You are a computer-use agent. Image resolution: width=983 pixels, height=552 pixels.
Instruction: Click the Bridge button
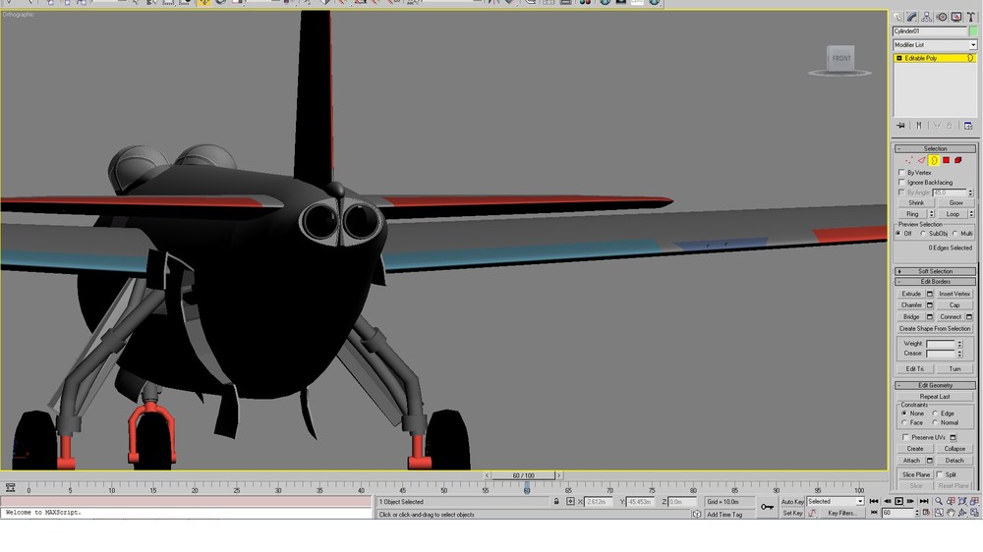click(911, 317)
